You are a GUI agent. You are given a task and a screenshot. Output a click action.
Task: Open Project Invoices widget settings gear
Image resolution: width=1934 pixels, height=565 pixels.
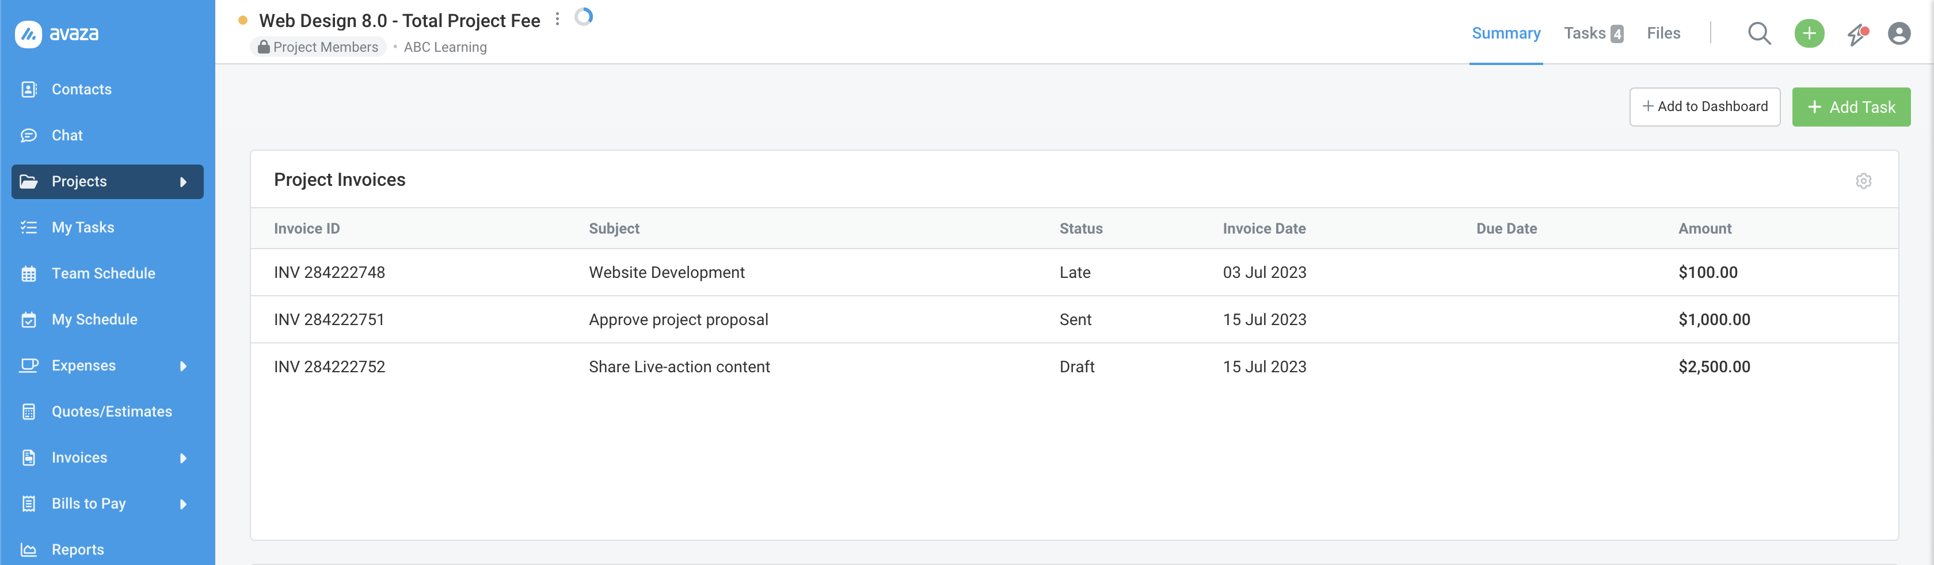(x=1863, y=181)
